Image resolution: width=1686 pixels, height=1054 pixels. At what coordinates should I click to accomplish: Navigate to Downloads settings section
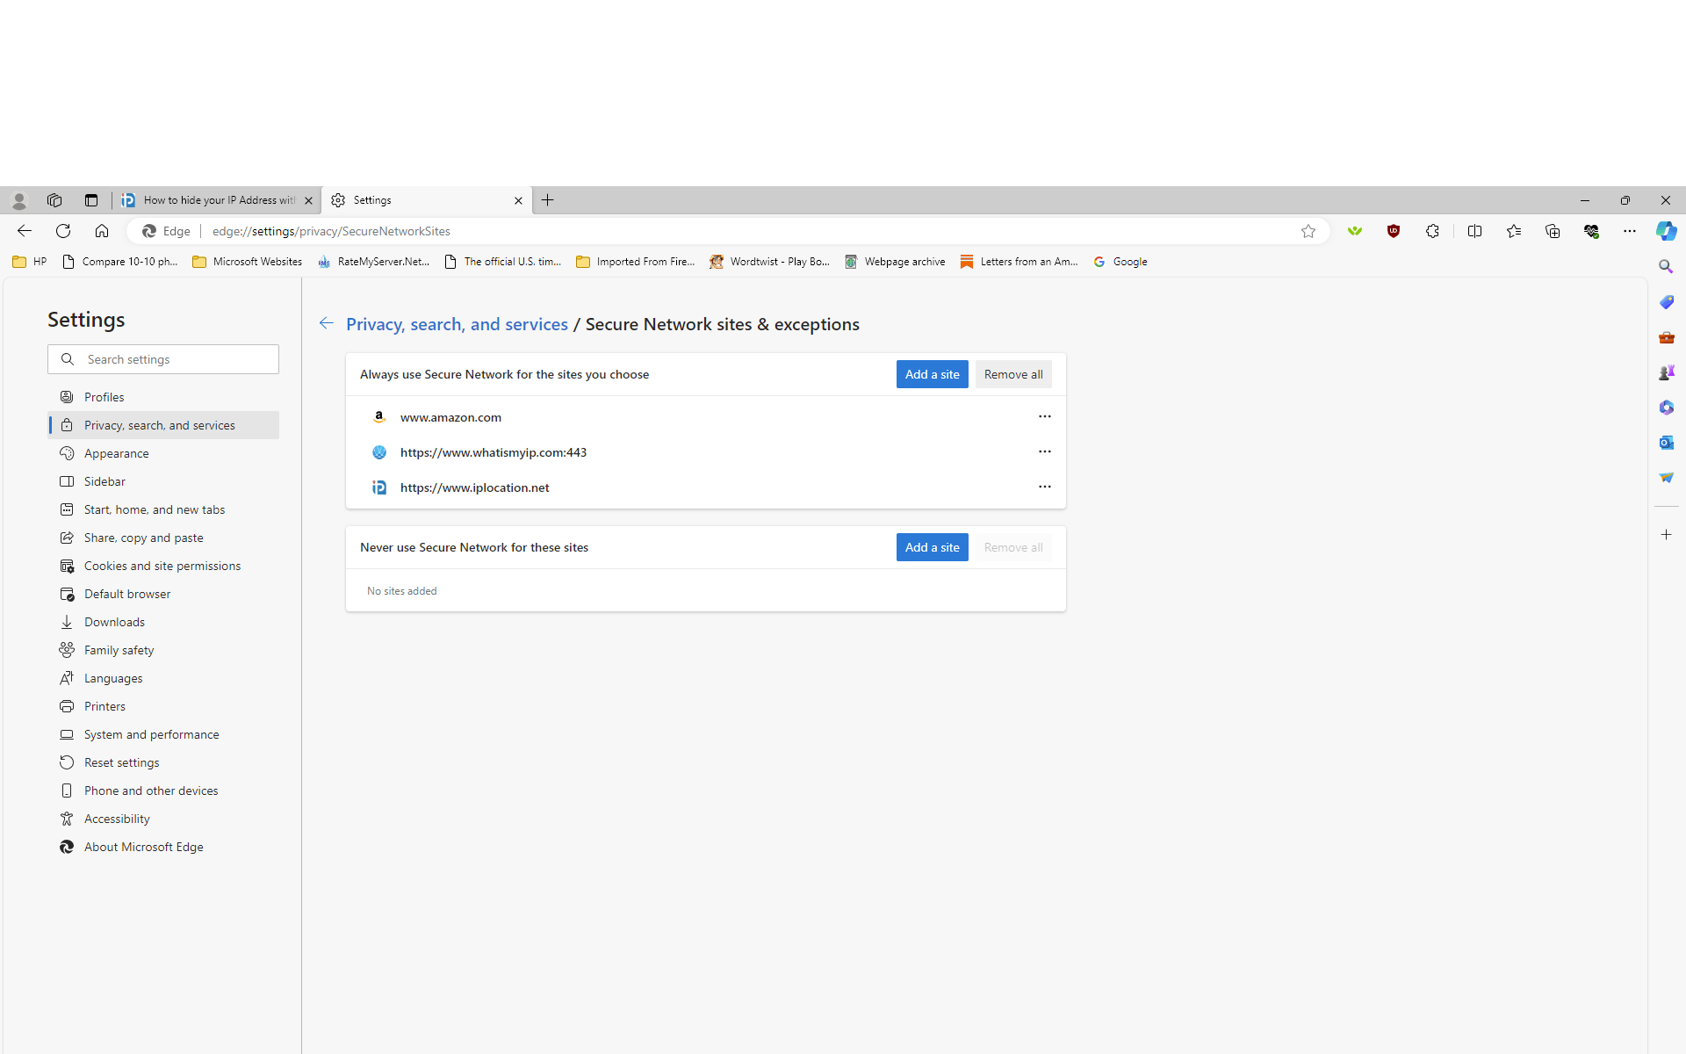click(x=114, y=622)
